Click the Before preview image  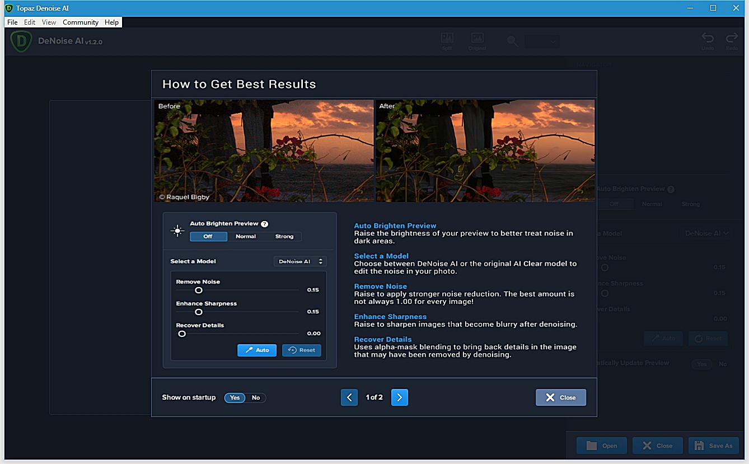(264, 151)
